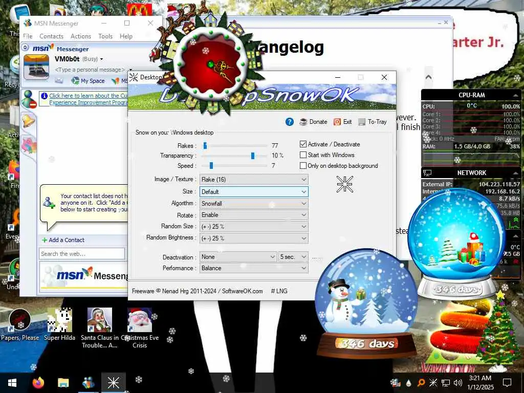The image size is (524, 393).
Task: Open the Help menu in MSN Messenger
Action: pos(126,36)
